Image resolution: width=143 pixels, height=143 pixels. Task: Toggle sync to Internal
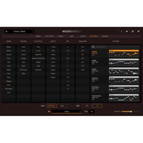[x=52, y=106]
